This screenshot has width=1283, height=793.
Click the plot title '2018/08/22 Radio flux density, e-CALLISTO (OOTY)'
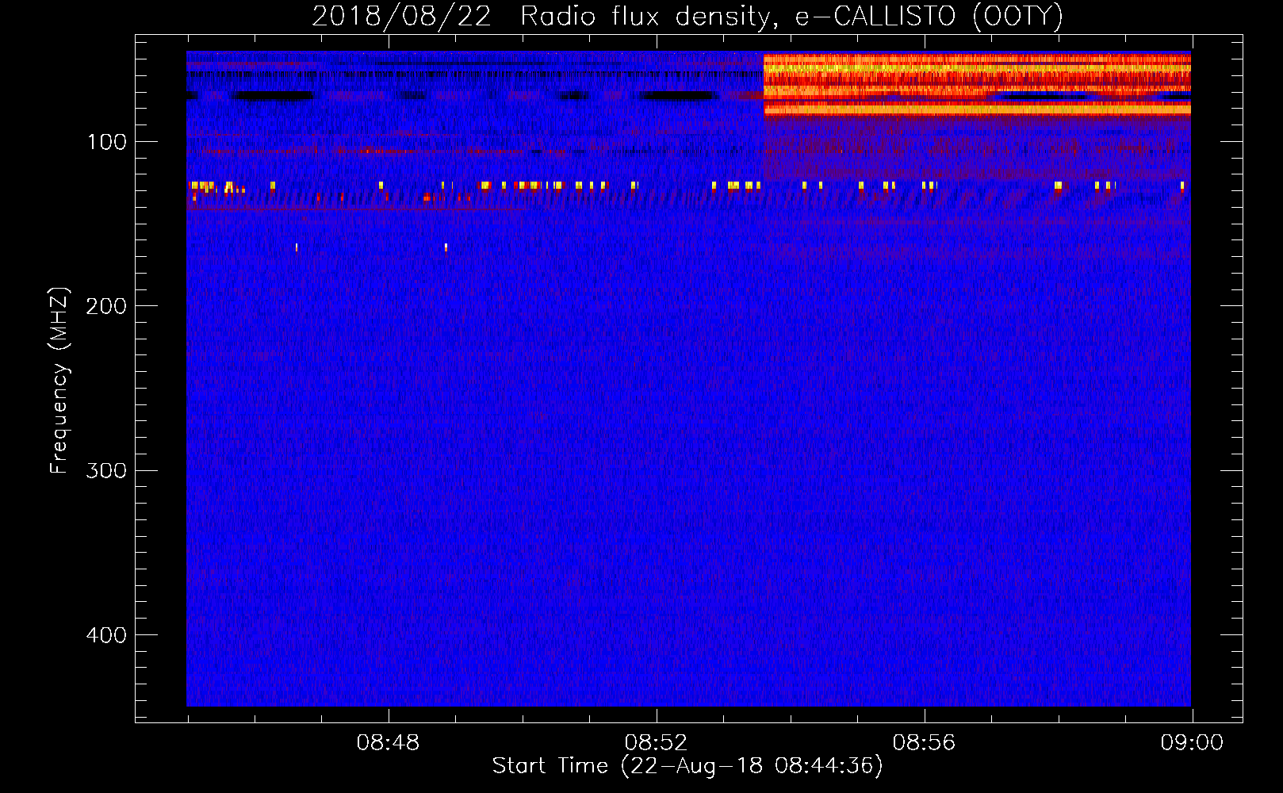pyautogui.click(x=687, y=16)
